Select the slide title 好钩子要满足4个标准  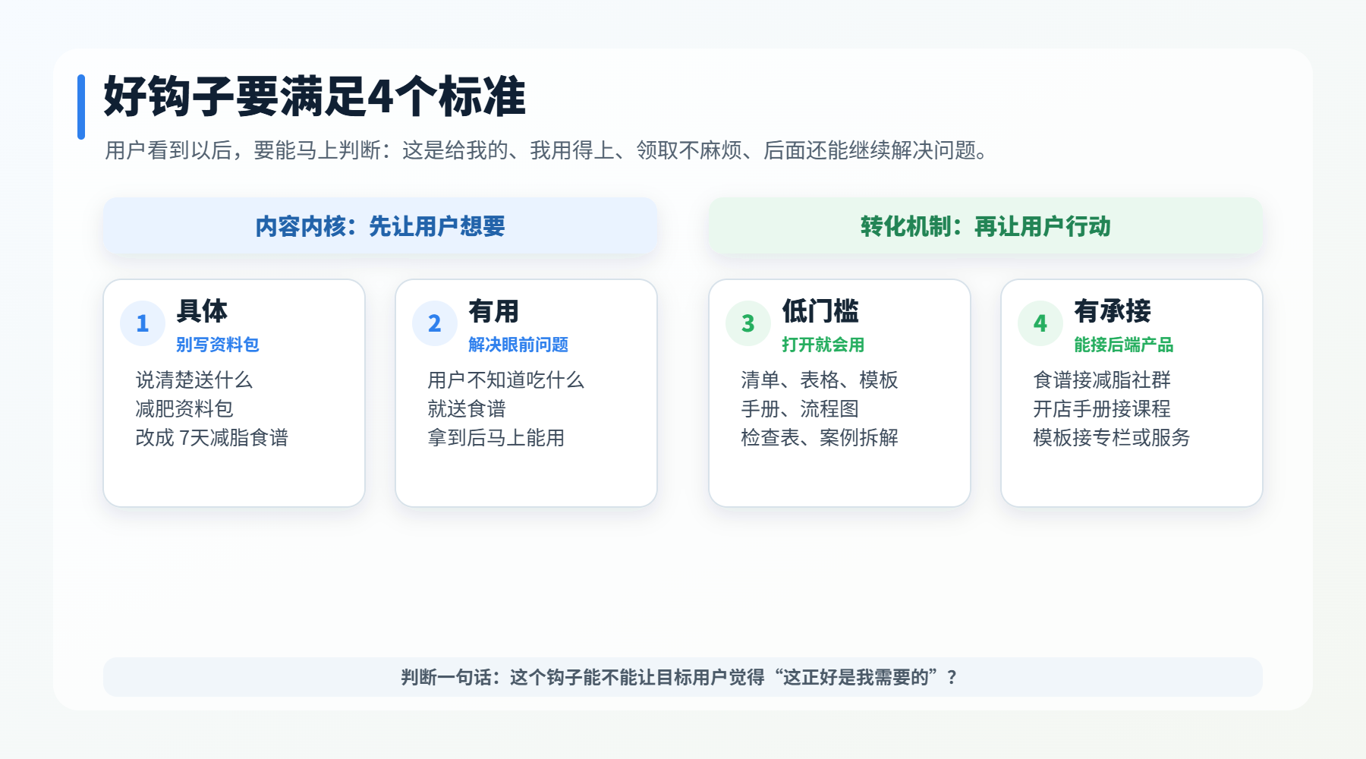[315, 96]
